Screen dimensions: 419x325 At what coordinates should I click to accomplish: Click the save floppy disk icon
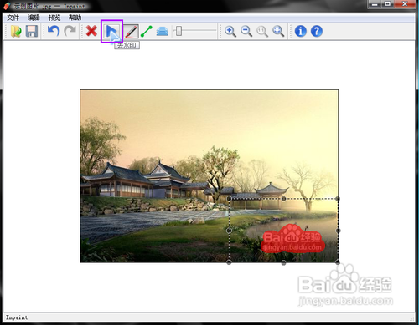pyautogui.click(x=32, y=31)
